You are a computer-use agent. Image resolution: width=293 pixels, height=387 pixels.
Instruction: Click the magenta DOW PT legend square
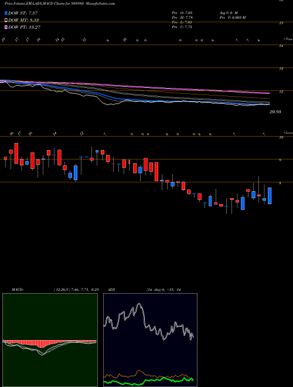pos(6,27)
